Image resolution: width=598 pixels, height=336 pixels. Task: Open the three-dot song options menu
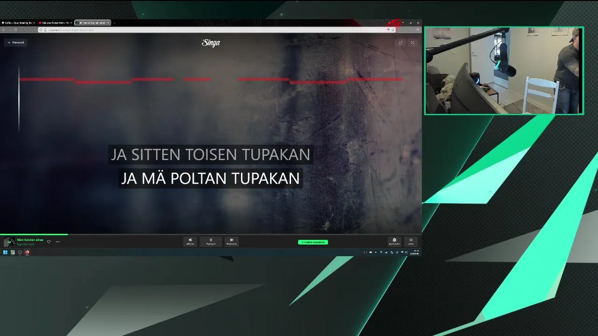point(57,242)
